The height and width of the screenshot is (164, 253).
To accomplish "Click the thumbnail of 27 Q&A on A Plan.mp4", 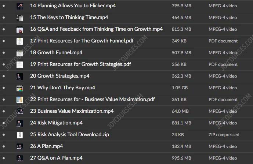I will 20,159.
